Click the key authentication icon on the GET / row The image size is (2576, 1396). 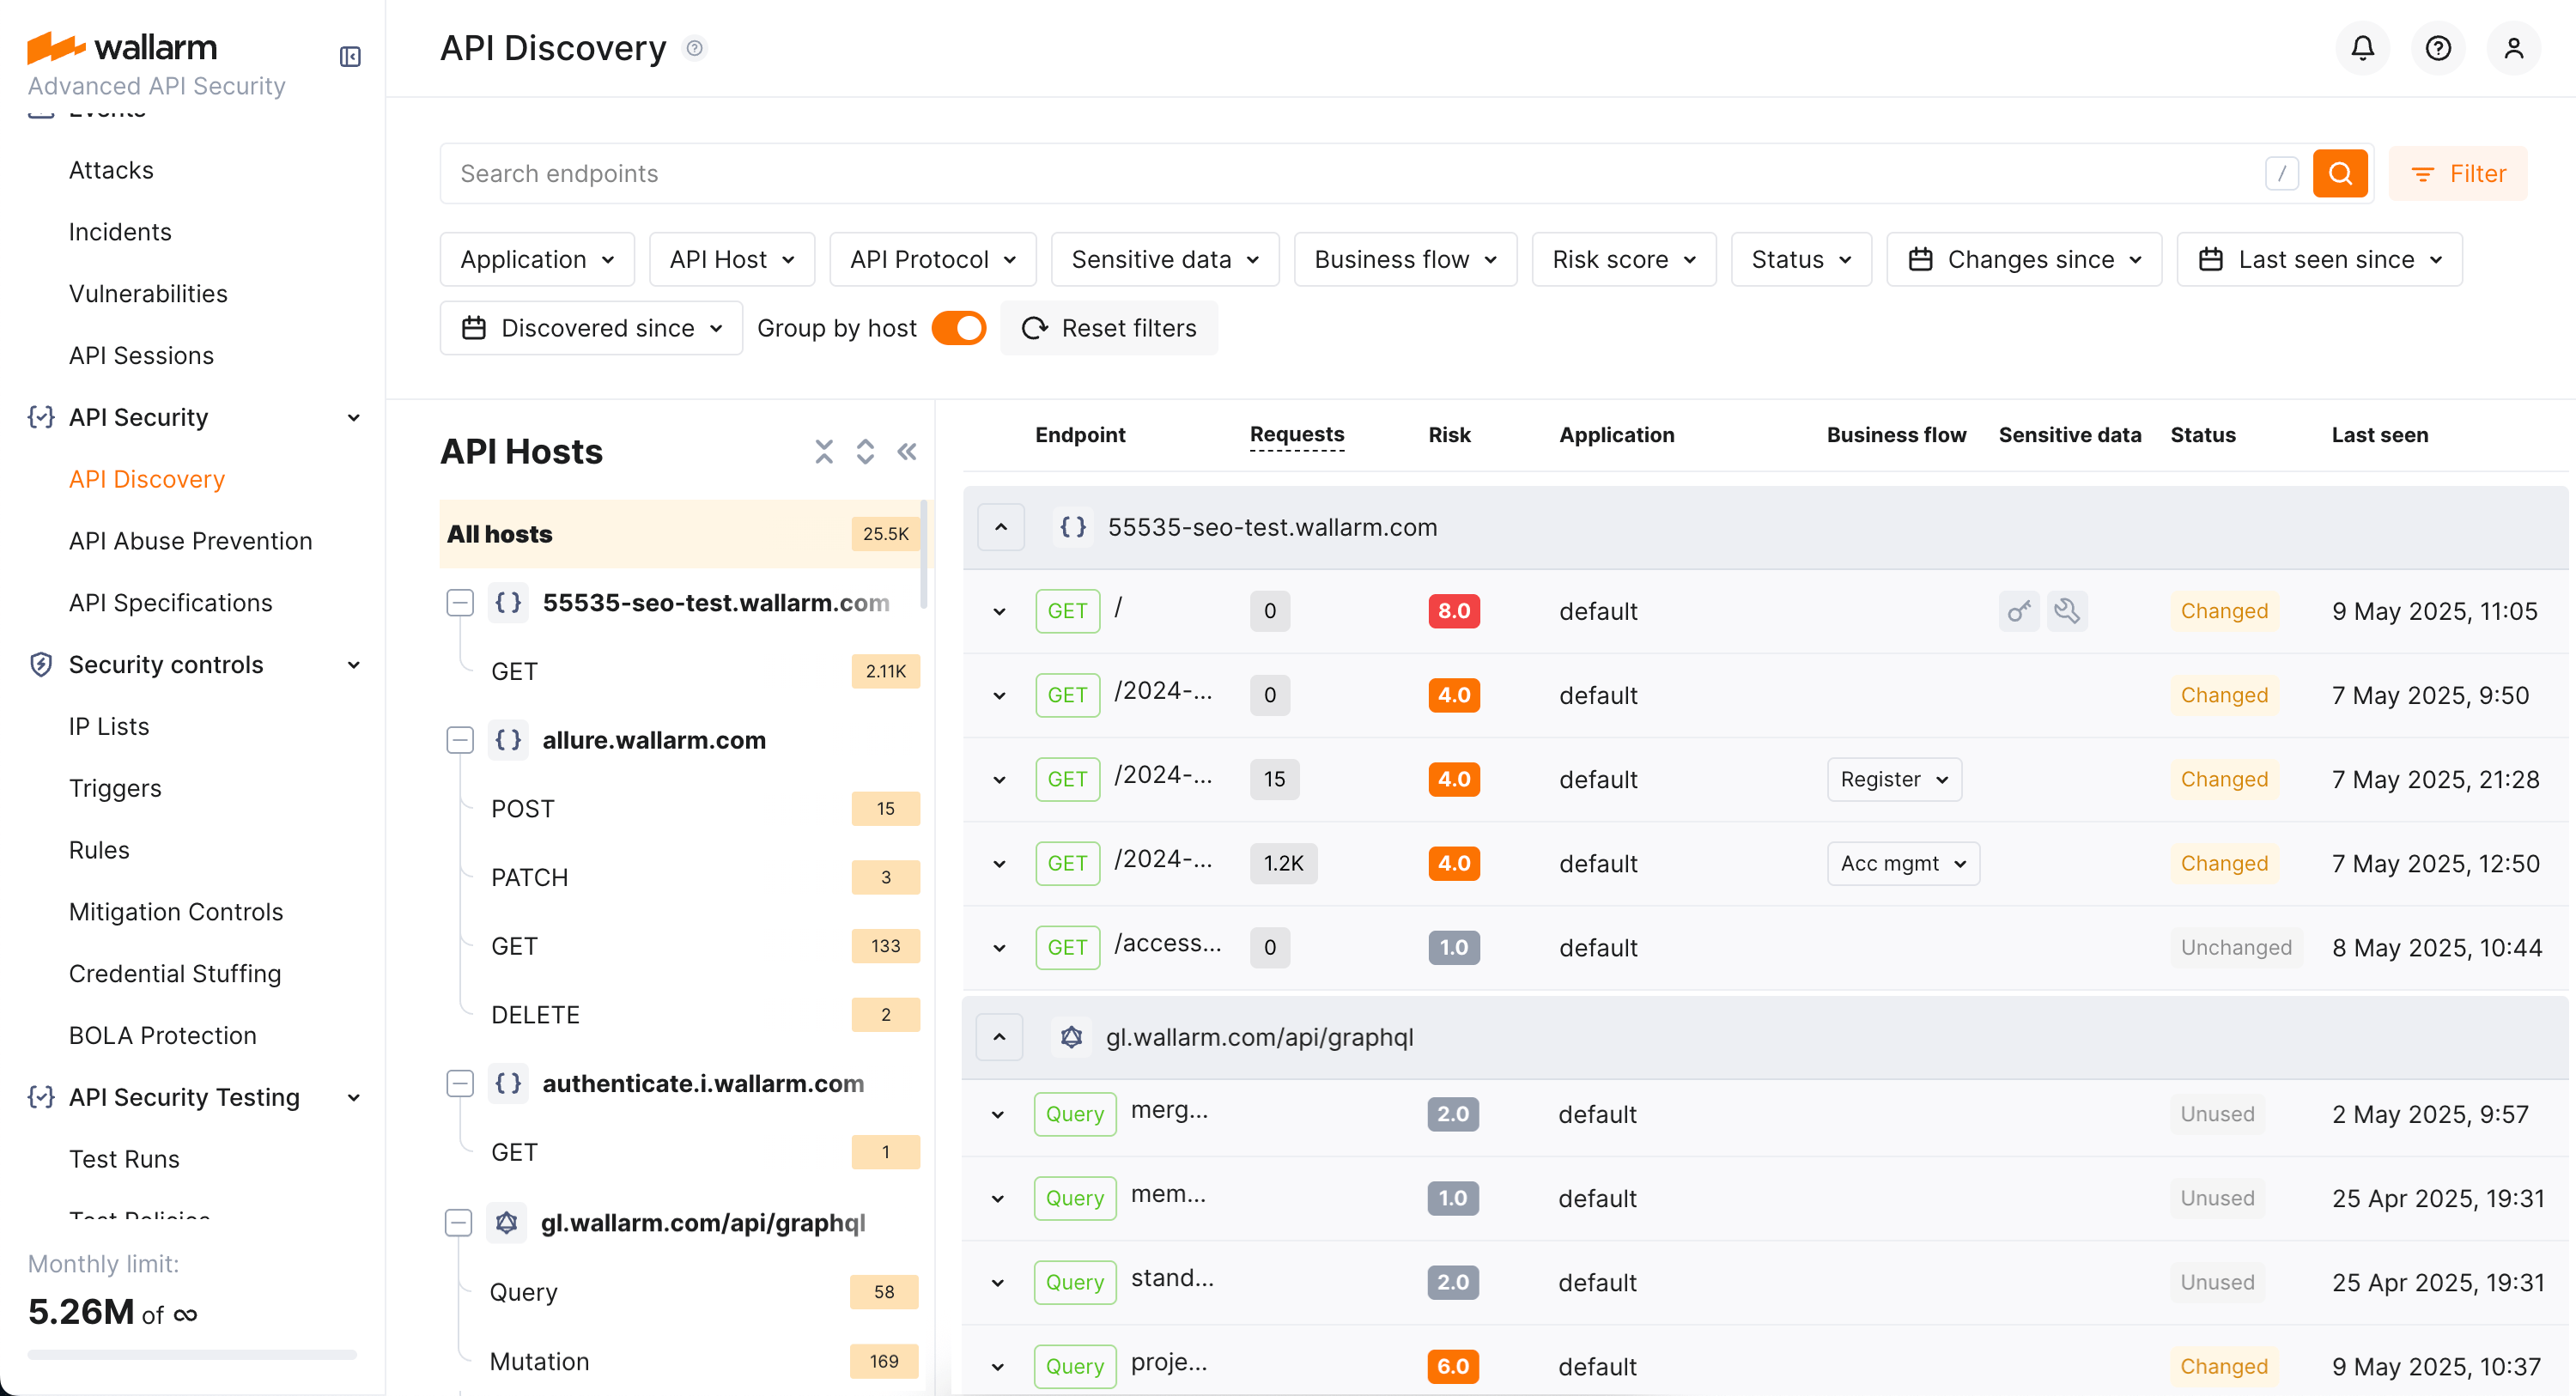pyautogui.click(x=2018, y=611)
